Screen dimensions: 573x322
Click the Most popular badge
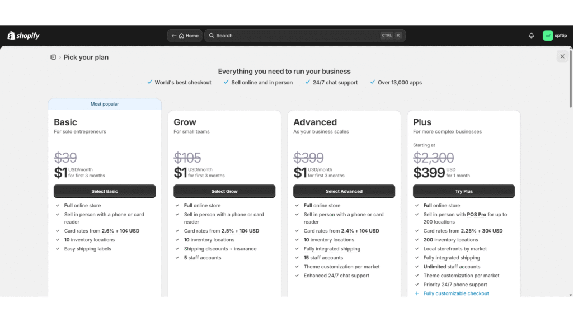point(105,104)
